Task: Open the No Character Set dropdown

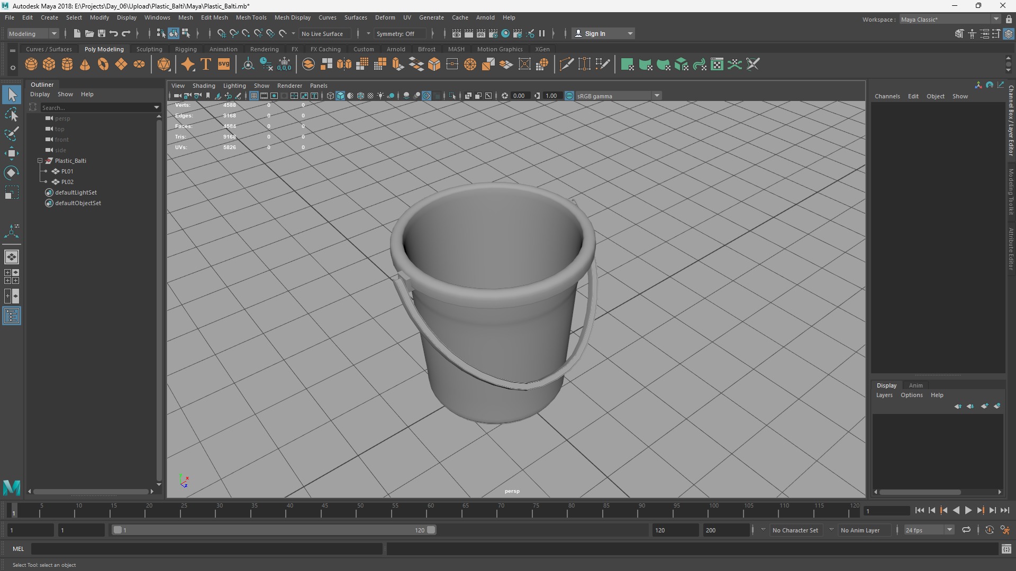Action: click(795, 530)
